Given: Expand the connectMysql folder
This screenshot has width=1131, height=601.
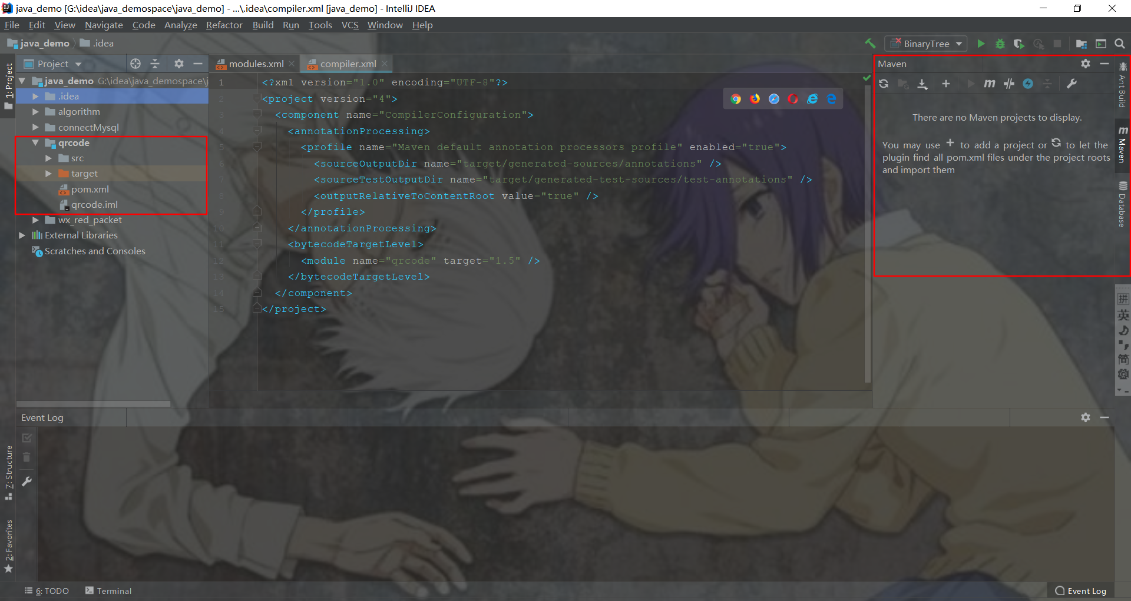Looking at the screenshot, I should pyautogui.click(x=35, y=127).
